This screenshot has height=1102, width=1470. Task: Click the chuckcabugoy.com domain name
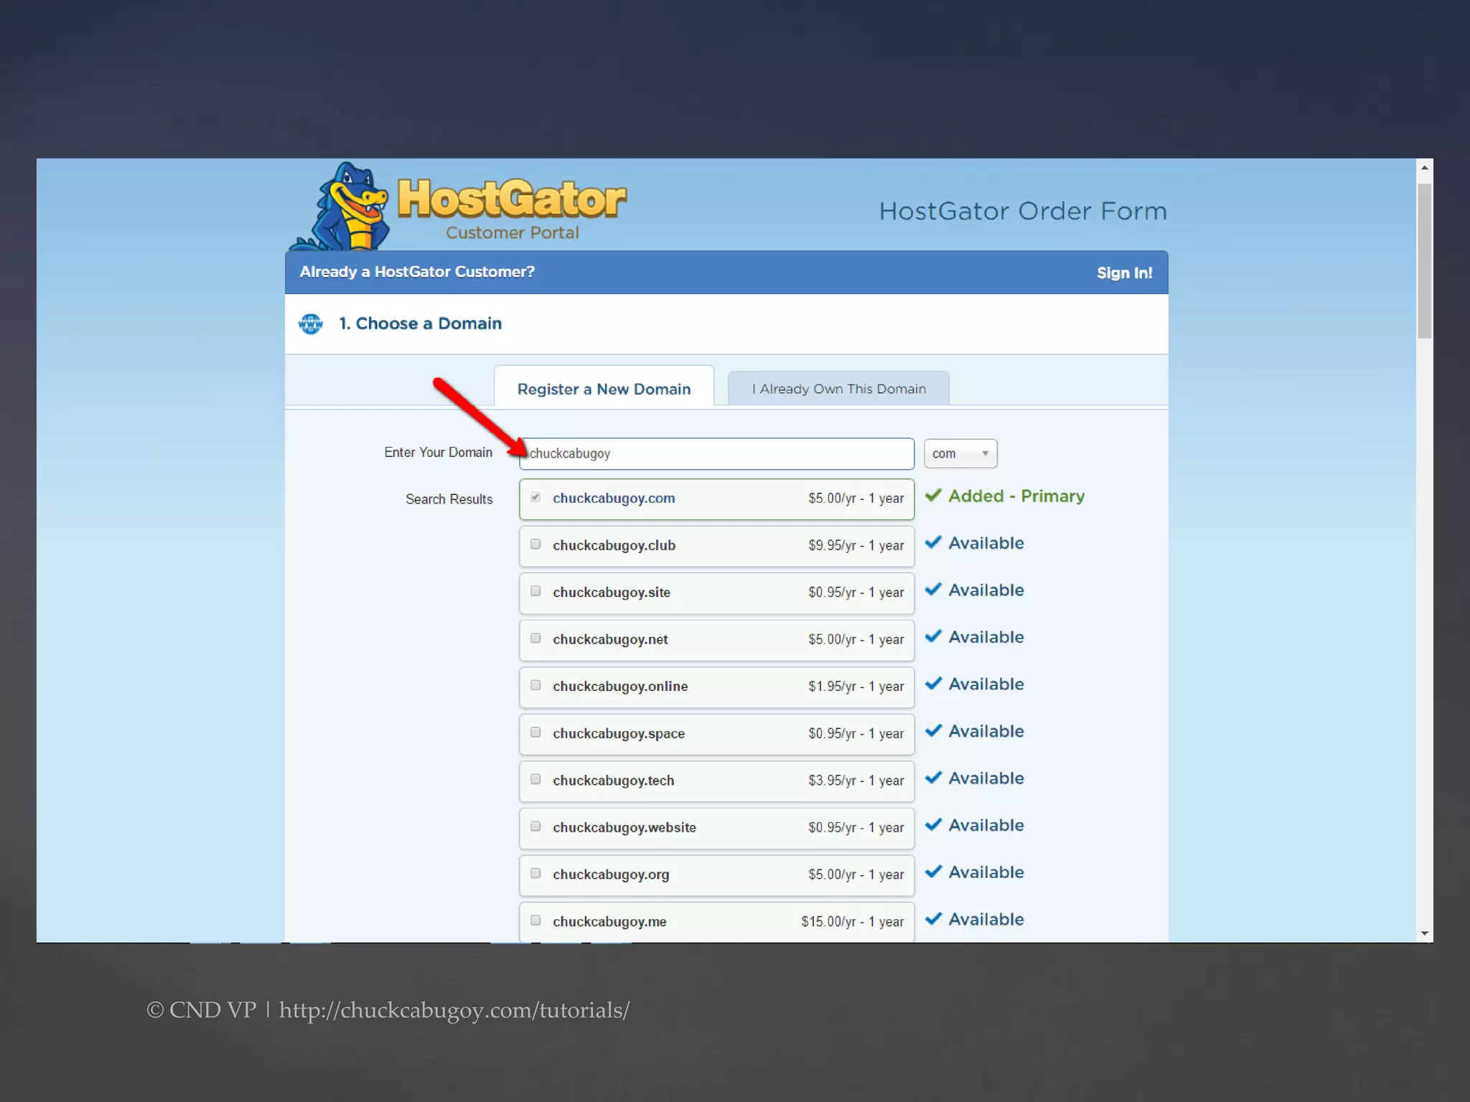point(614,498)
